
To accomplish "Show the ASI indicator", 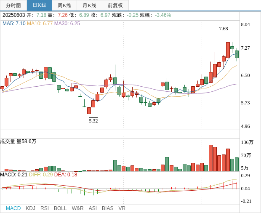I will [x=93, y=208].
